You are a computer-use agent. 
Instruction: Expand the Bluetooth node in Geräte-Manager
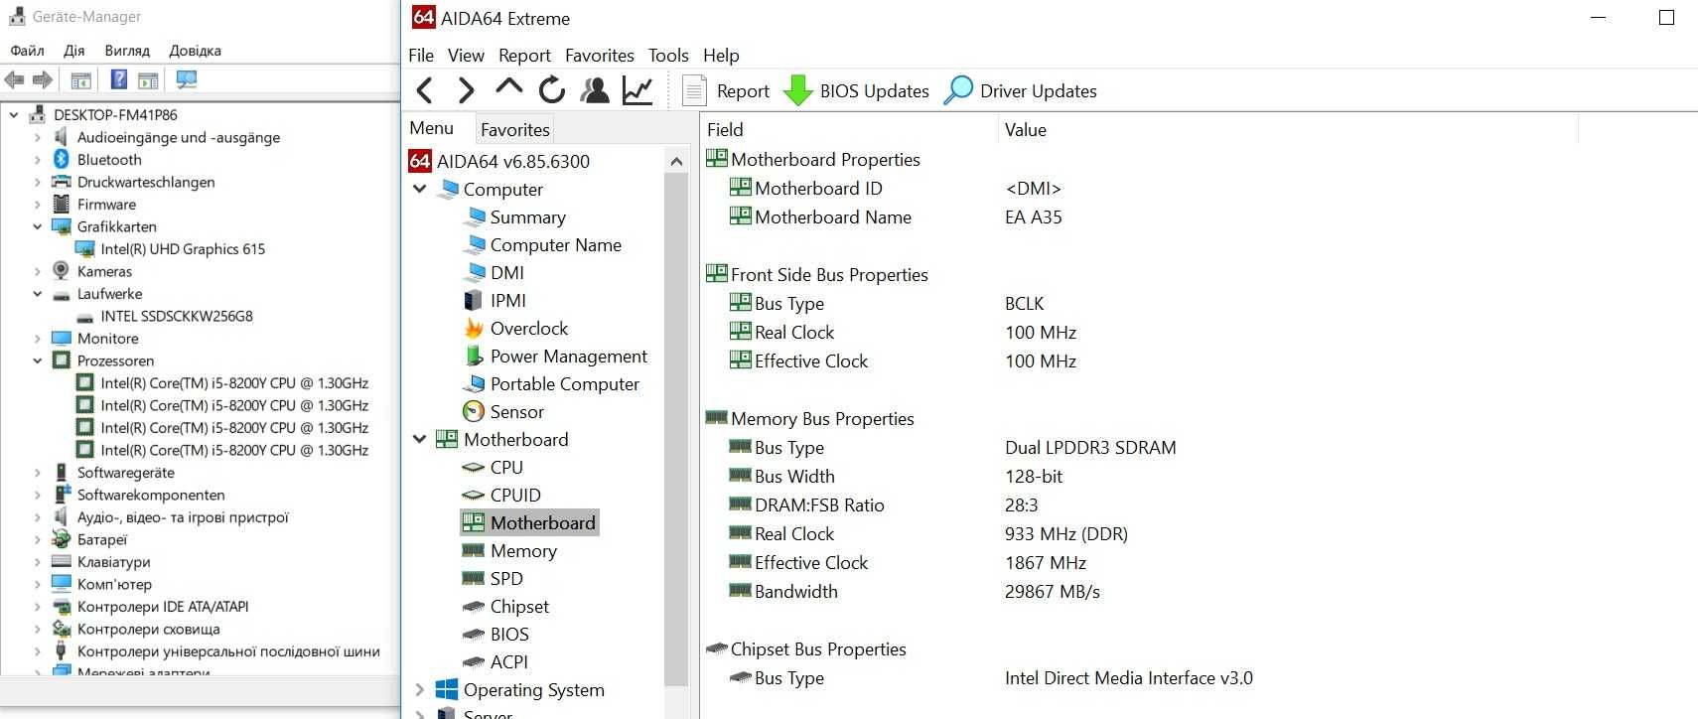point(38,159)
